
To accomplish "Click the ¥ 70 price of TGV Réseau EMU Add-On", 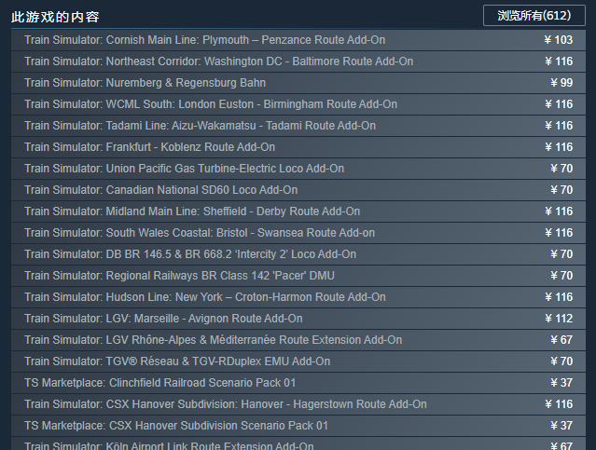I will (561, 361).
